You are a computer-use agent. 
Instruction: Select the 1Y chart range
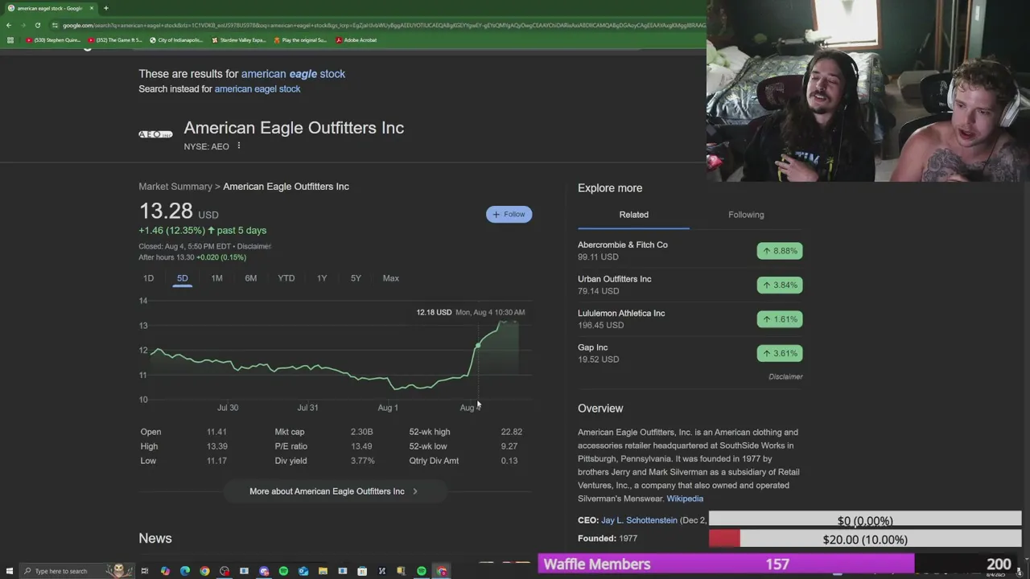tap(322, 278)
